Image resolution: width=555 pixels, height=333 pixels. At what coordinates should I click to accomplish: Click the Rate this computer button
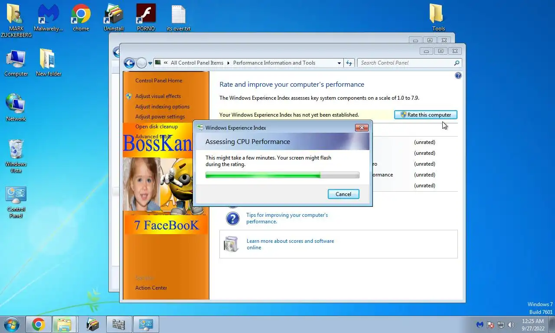(426, 115)
